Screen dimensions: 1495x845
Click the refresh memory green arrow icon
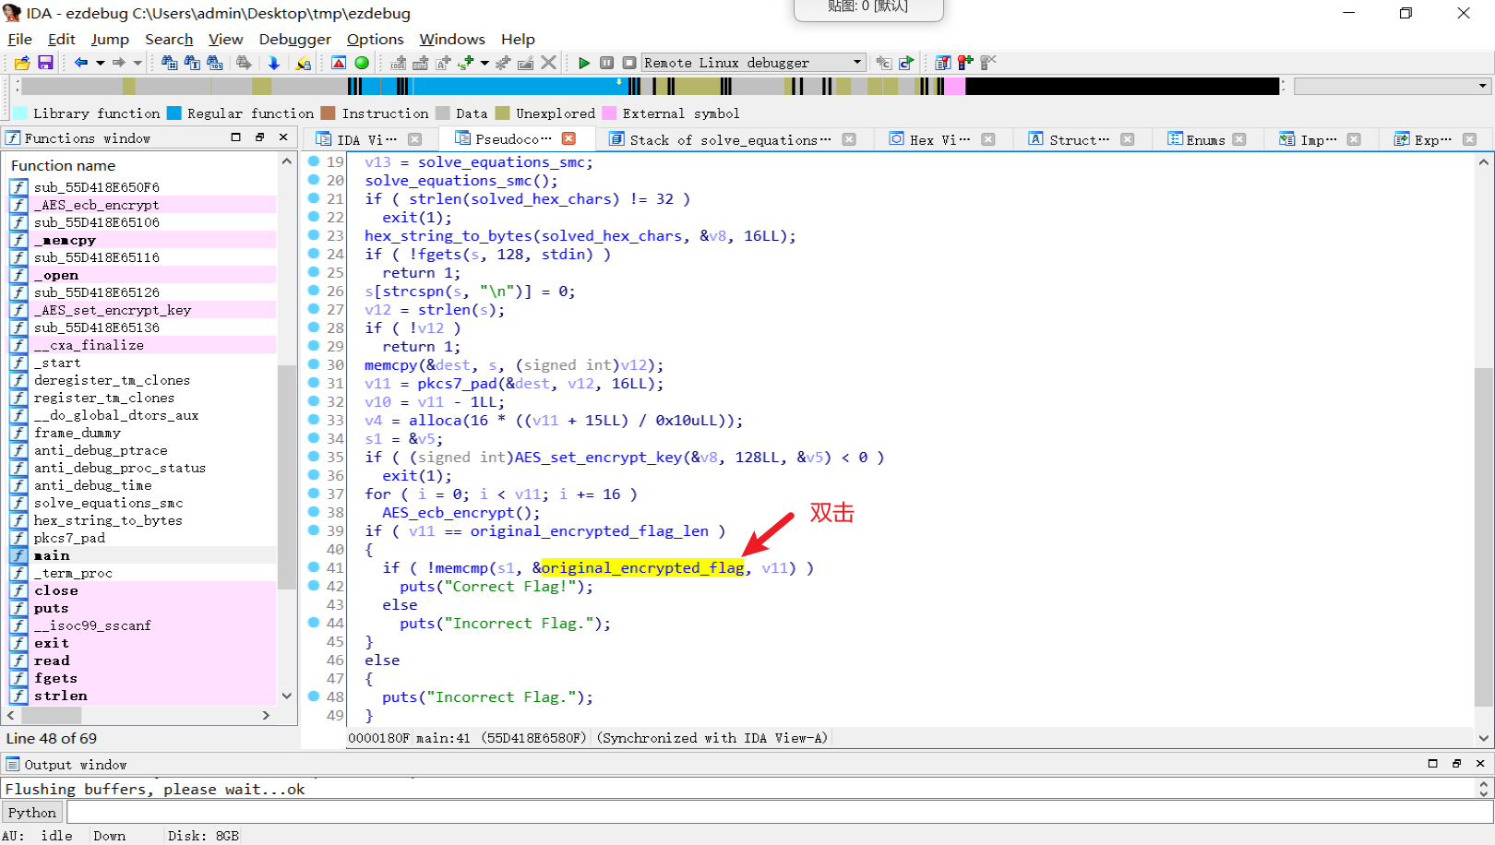point(906,63)
